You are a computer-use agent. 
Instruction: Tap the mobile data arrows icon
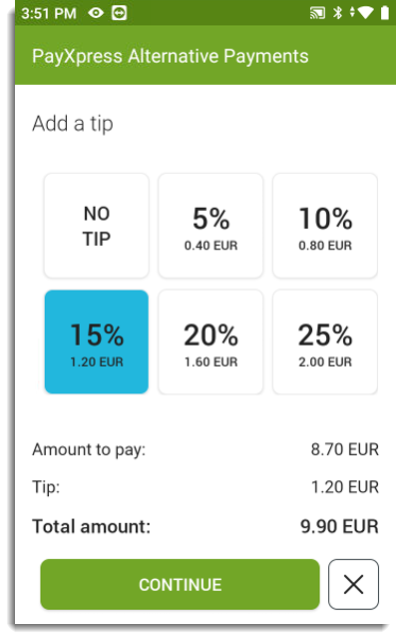click(352, 12)
